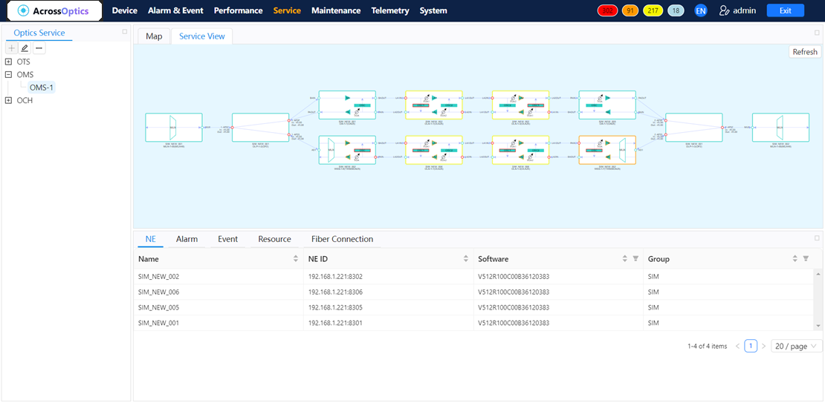Select the top-left OA amplifier node

click(x=347, y=105)
